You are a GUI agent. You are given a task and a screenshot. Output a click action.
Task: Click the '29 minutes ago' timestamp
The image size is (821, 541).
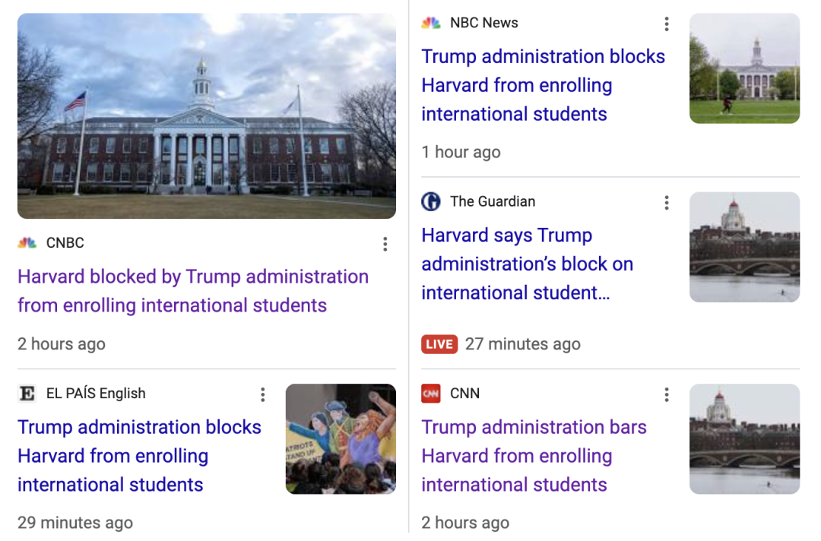[75, 523]
